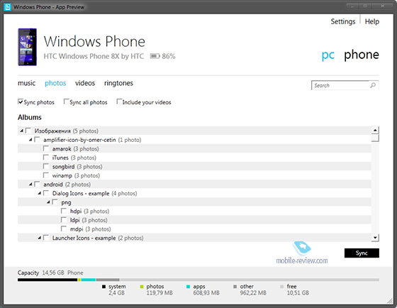Viewport: 397px width, 308px height.
Task: Open the Settings link
Action: (x=343, y=21)
